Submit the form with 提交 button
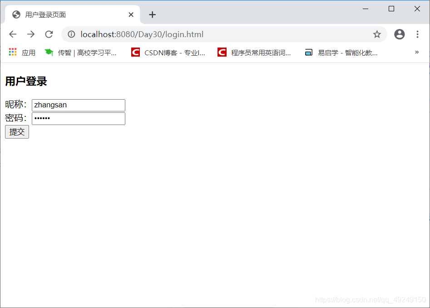 pyautogui.click(x=17, y=132)
